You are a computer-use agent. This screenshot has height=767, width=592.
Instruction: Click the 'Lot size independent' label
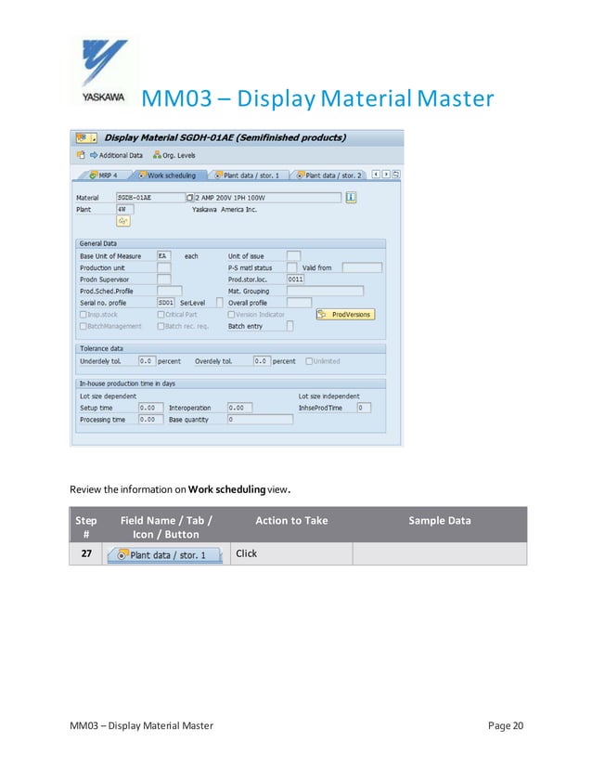(x=329, y=396)
